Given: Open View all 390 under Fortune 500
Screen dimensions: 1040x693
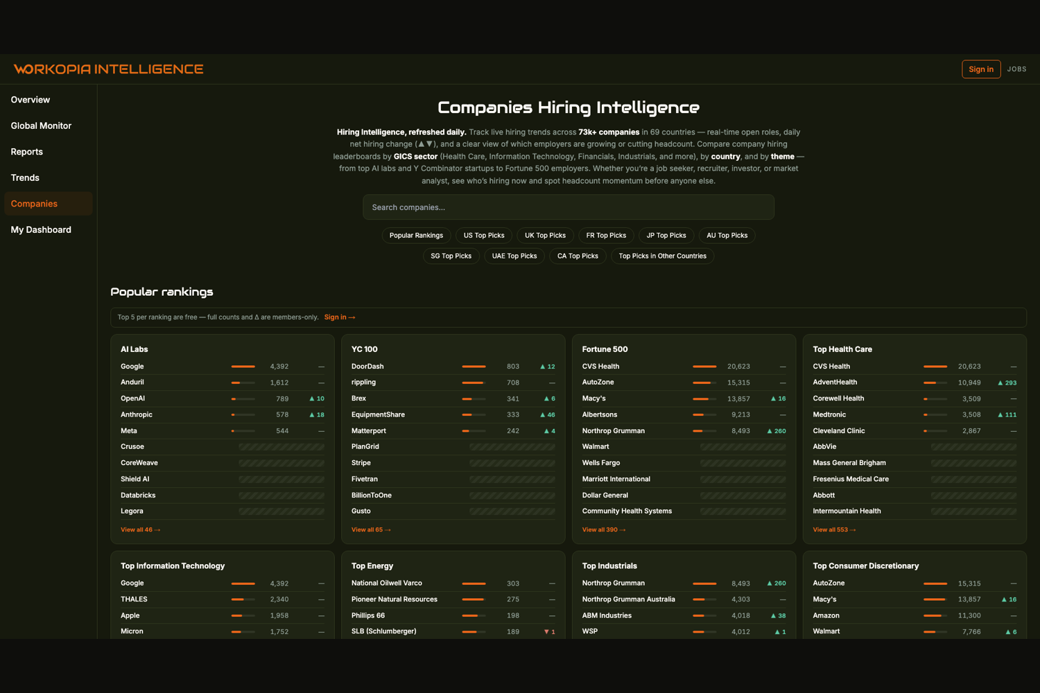Looking at the screenshot, I should tap(603, 530).
